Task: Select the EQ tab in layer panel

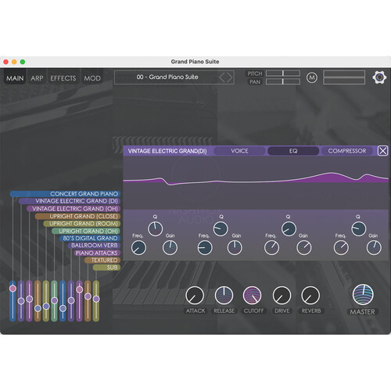Action: [293, 151]
